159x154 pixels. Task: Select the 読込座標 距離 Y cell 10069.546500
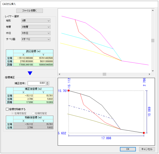pos(43,65)
